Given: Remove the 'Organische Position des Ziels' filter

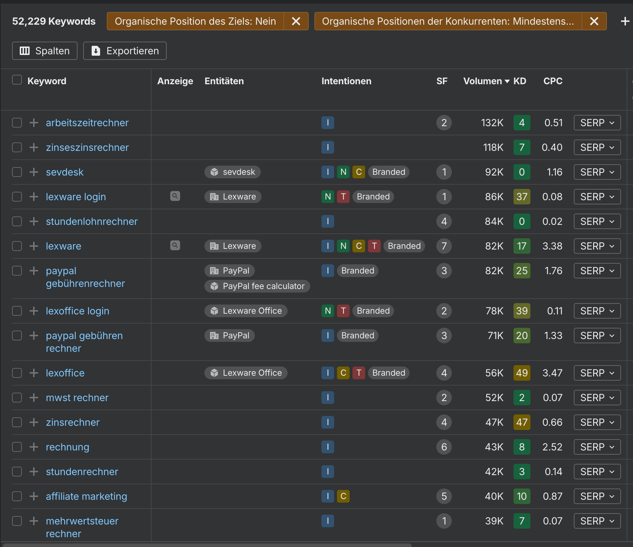Looking at the screenshot, I should pyautogui.click(x=296, y=21).
